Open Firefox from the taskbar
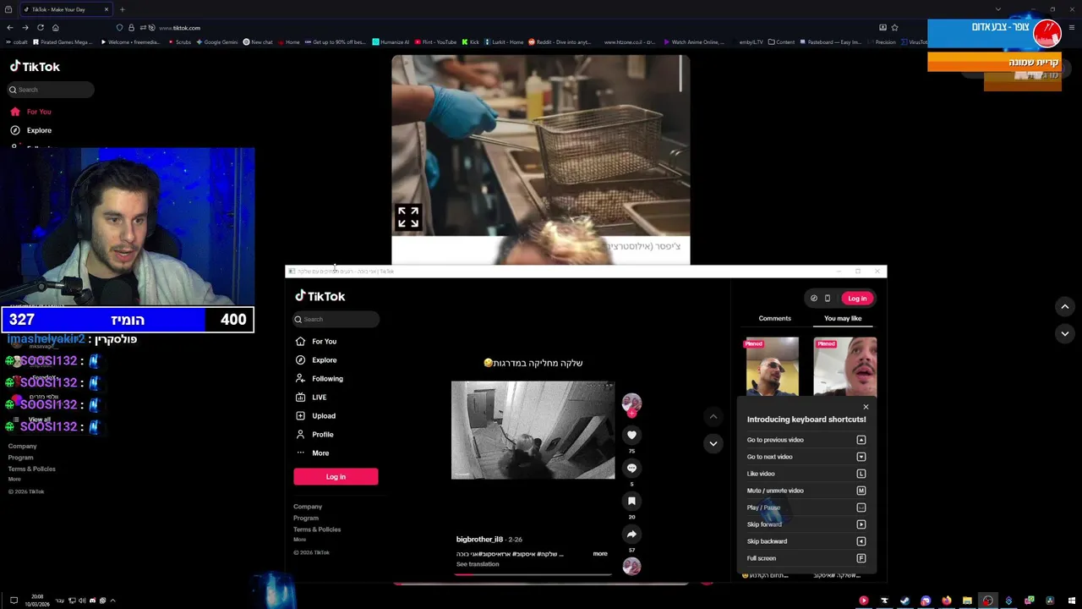 tap(946, 601)
